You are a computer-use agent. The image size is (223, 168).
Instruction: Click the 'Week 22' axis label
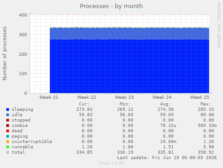[x=87, y=97]
